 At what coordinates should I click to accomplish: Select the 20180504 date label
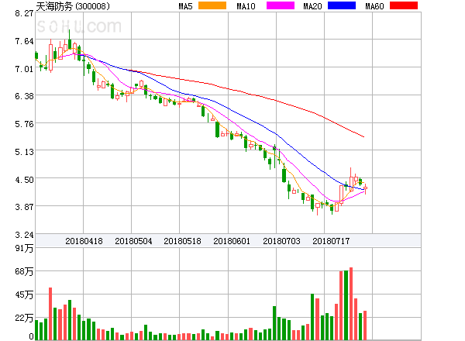coord(133,241)
